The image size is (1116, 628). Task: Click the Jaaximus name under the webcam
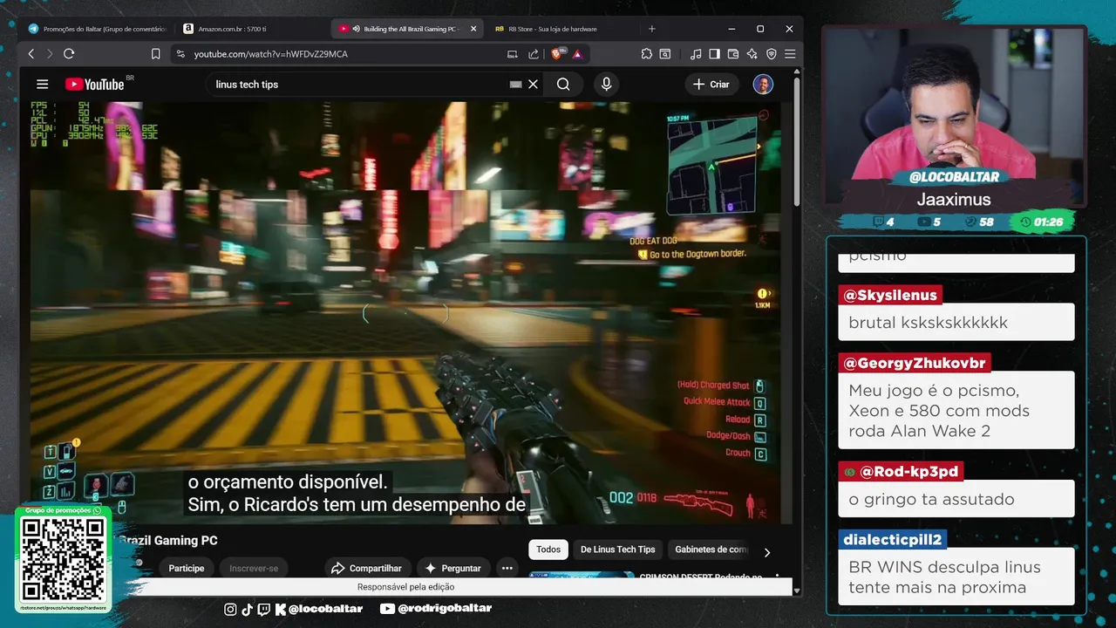(954, 200)
